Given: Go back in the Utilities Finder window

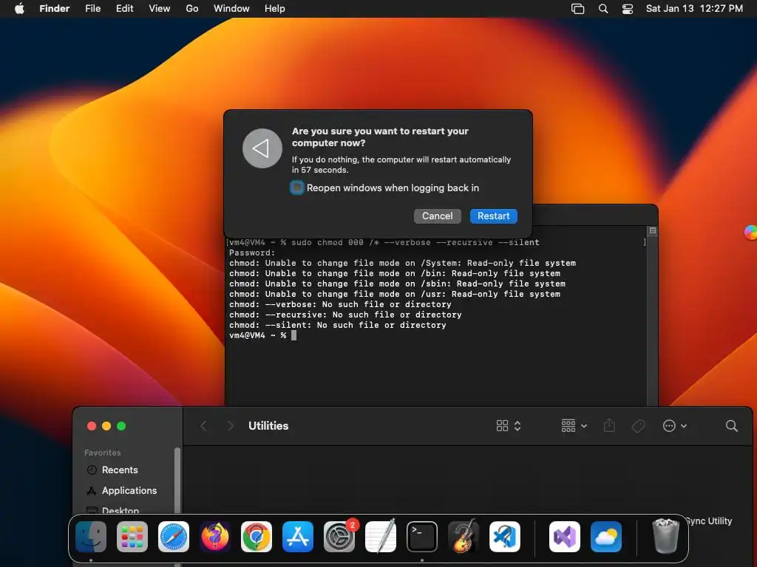Looking at the screenshot, I should [x=204, y=426].
